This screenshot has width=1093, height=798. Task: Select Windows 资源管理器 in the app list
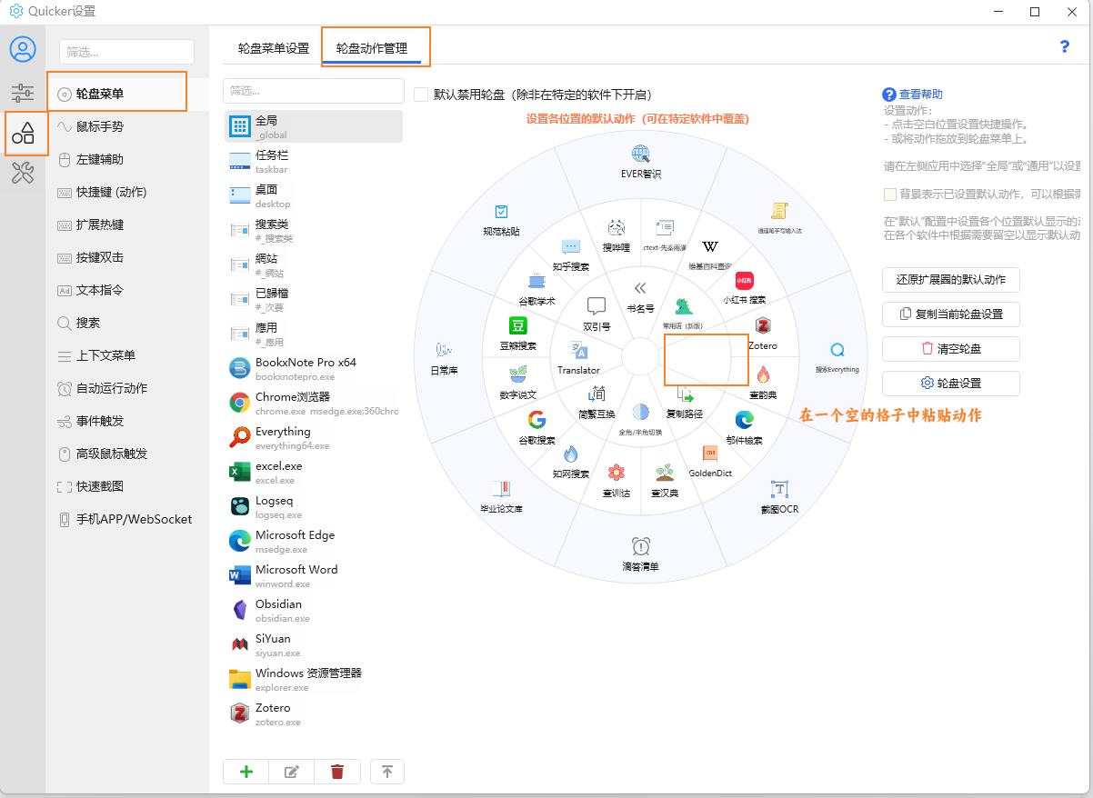pos(314,679)
